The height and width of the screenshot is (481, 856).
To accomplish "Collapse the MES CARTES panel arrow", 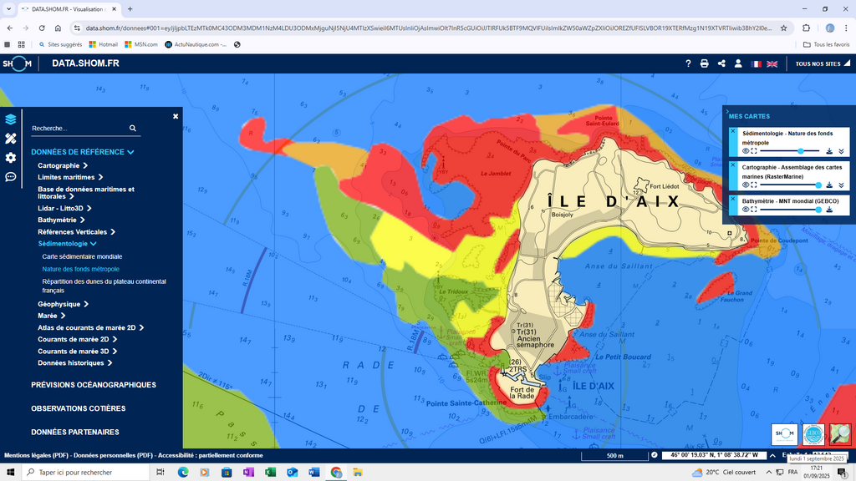I will (x=727, y=111).
